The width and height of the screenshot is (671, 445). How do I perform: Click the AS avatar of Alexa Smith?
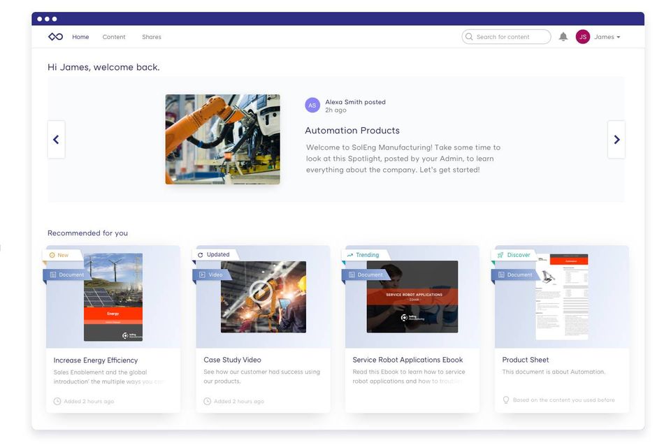(312, 105)
